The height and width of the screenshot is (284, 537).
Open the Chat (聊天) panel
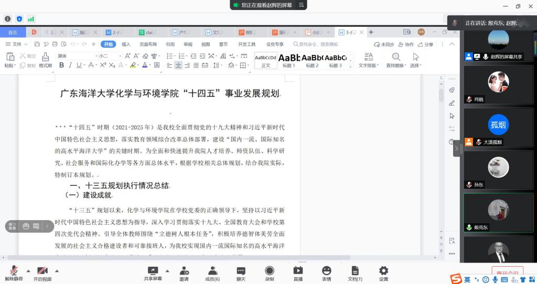click(x=241, y=274)
